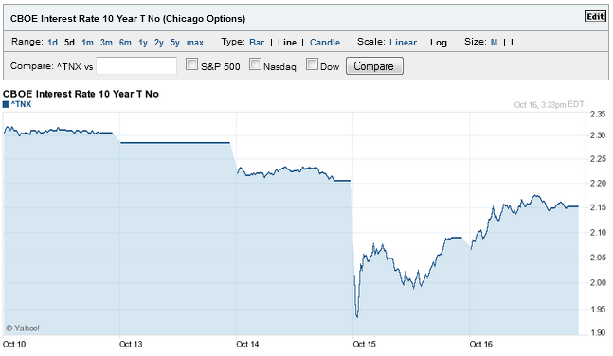The height and width of the screenshot is (356, 613).
Task: Select the 1y range
Action: [x=143, y=43]
